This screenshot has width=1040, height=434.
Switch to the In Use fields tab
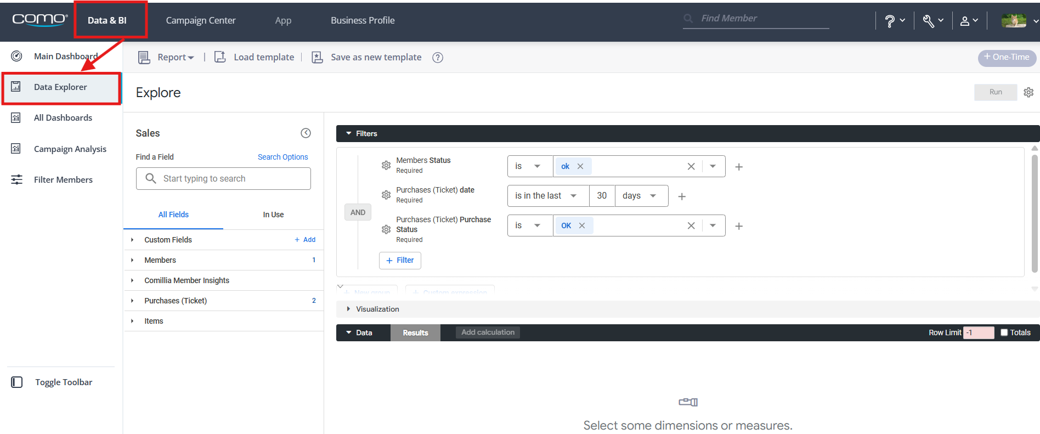click(273, 215)
